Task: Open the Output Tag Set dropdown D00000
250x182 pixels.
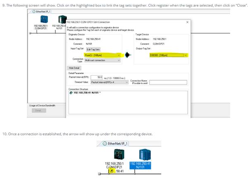Action: (x=169, y=55)
